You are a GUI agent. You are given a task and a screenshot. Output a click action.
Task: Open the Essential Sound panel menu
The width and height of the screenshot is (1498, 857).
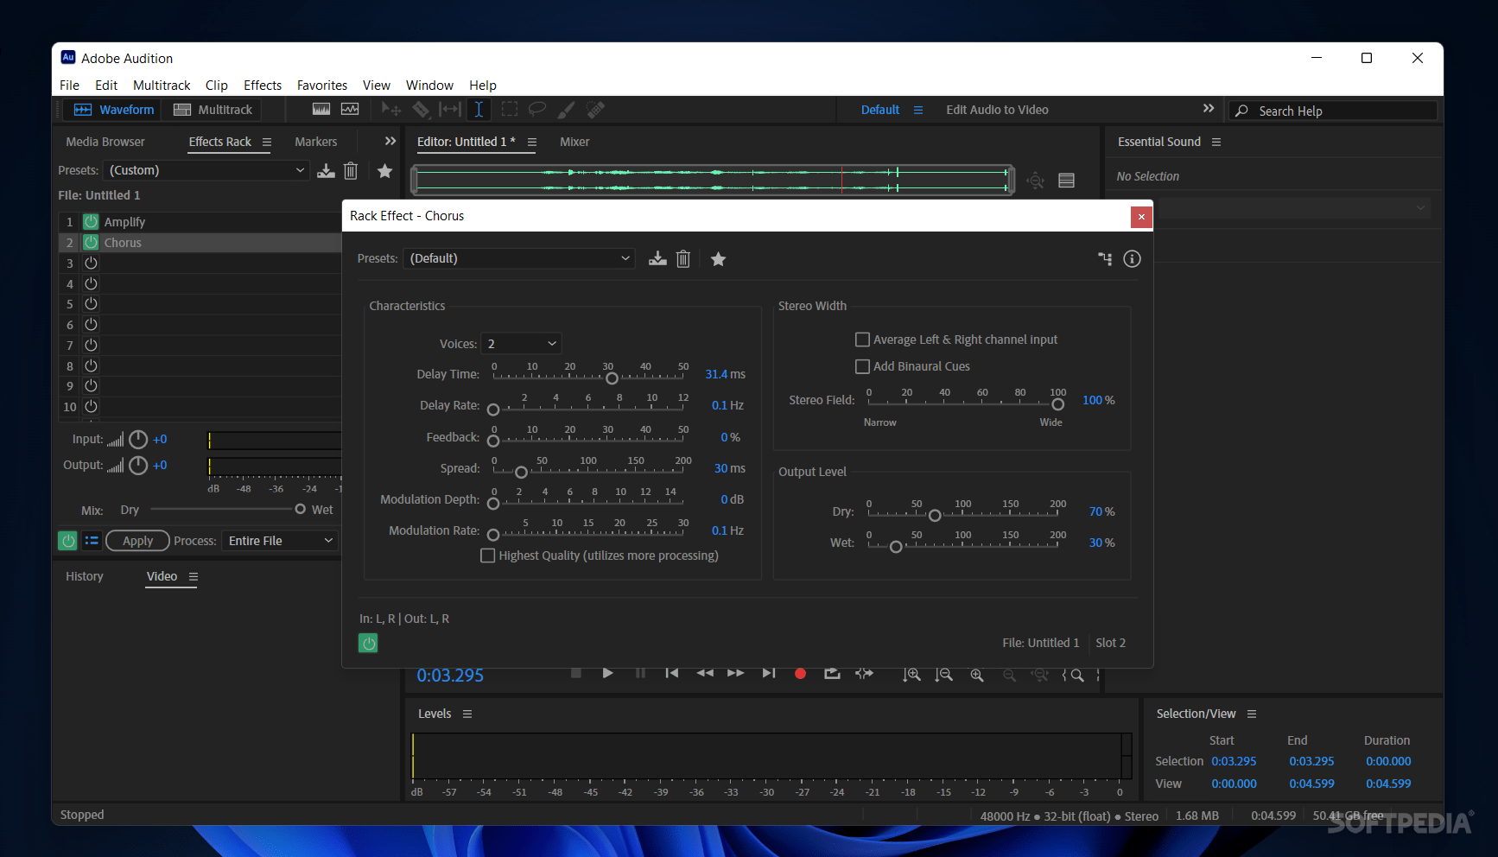pyautogui.click(x=1216, y=142)
